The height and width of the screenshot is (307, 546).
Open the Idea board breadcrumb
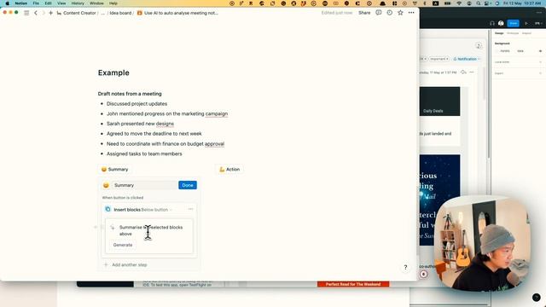(x=120, y=13)
